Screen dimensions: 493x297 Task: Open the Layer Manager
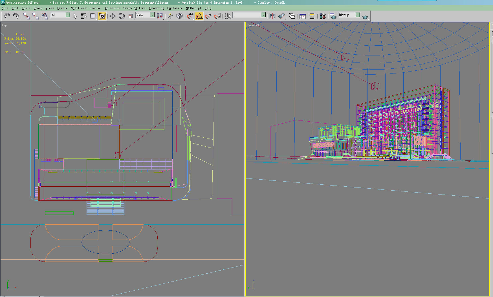292,16
